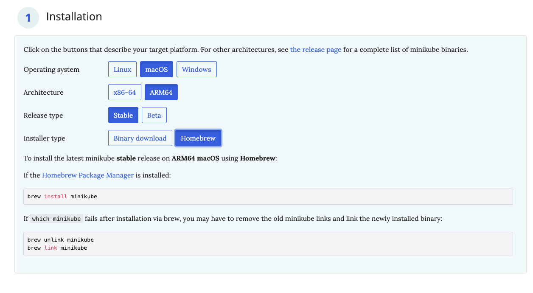Screen dimensions: 533x293
Task: Click the 'brew install minikube' code block
Action: [x=268, y=197]
